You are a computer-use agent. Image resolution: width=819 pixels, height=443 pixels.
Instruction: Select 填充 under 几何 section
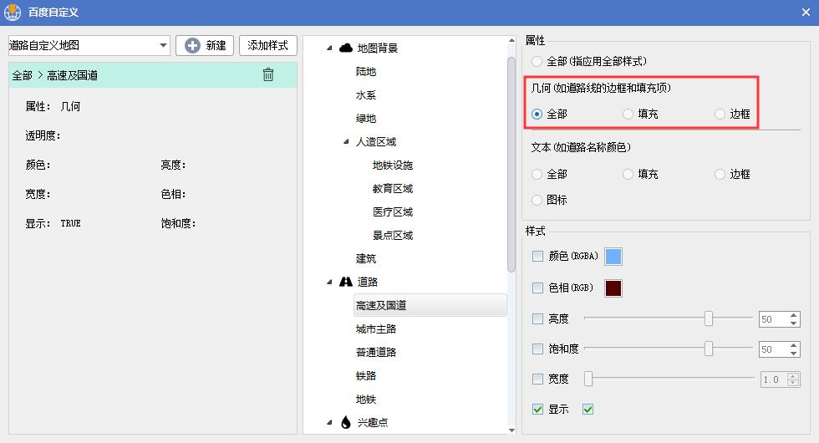628,114
